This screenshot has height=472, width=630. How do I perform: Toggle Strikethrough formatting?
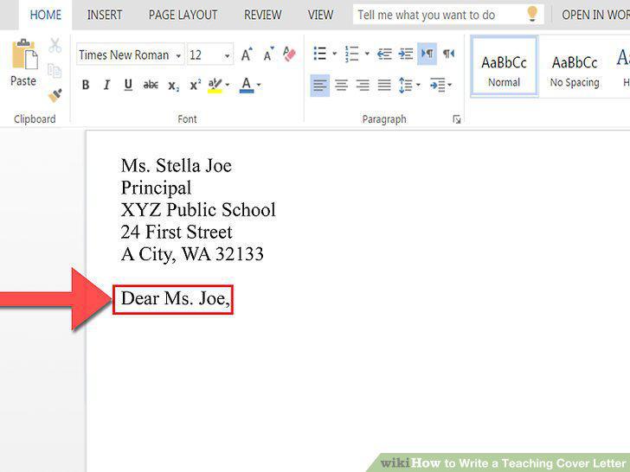(x=151, y=85)
